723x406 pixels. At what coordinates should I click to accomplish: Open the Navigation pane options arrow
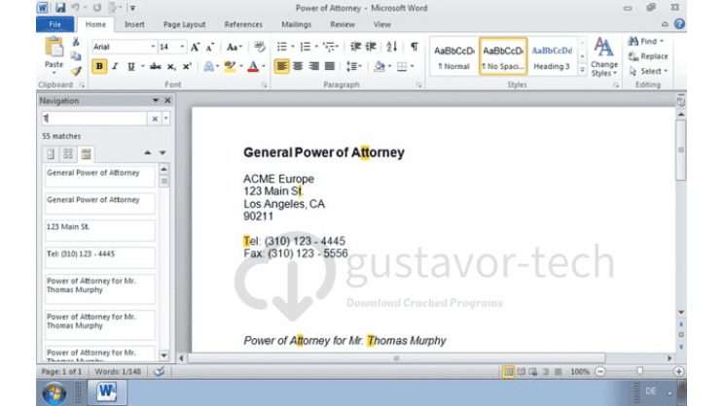(156, 100)
